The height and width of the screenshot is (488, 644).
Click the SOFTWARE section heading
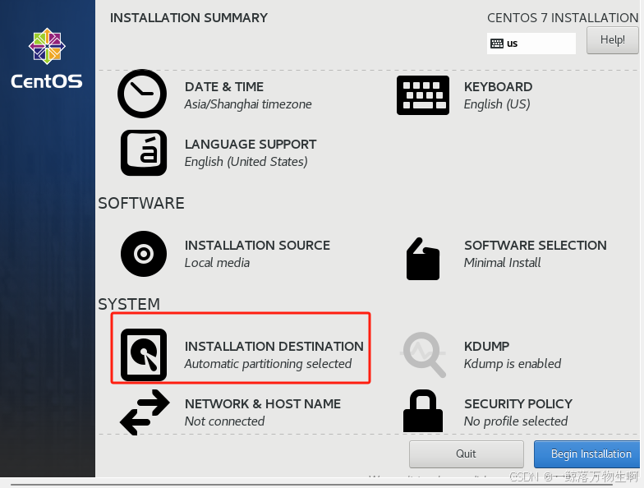[x=141, y=204]
